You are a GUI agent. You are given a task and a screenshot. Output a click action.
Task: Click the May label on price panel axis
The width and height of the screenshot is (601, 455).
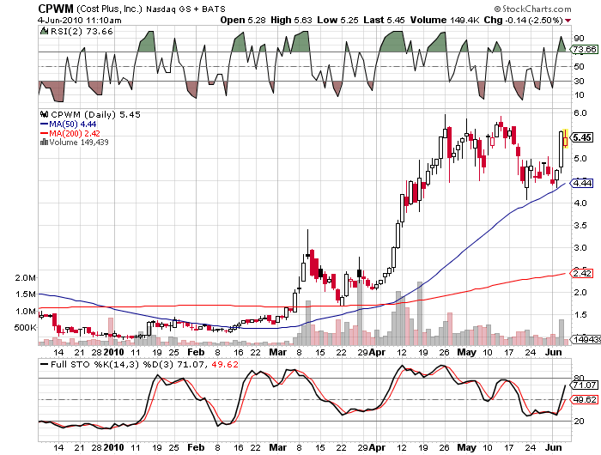pos(466,352)
